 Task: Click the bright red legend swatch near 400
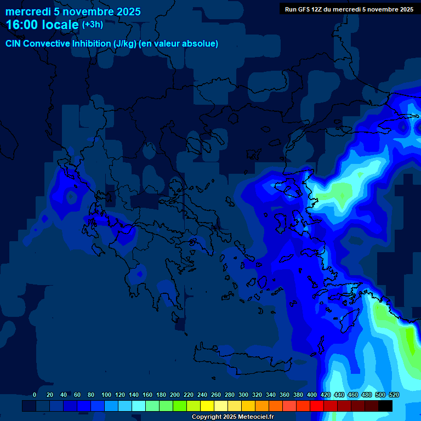click(x=316, y=406)
